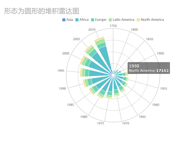Click the chart title text
This screenshot has width=183, height=144.
click(x=42, y=11)
